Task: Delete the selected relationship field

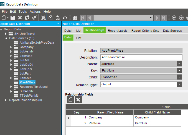Action: (x=78, y=100)
